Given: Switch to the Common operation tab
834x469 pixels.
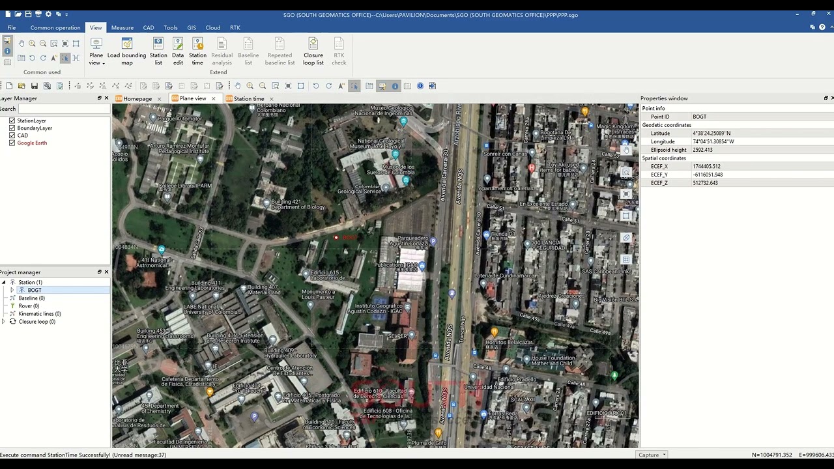Looking at the screenshot, I should coord(55,27).
